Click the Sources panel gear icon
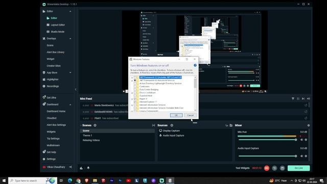 pyautogui.click(x=172, y=125)
